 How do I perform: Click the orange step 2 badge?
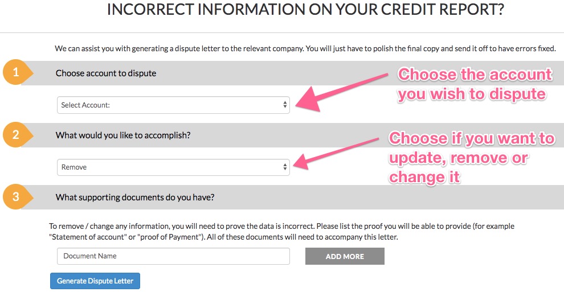click(16, 135)
